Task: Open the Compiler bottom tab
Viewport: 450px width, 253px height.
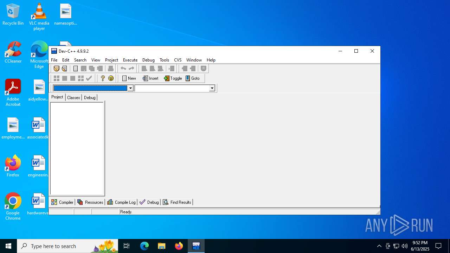Action: click(62, 202)
